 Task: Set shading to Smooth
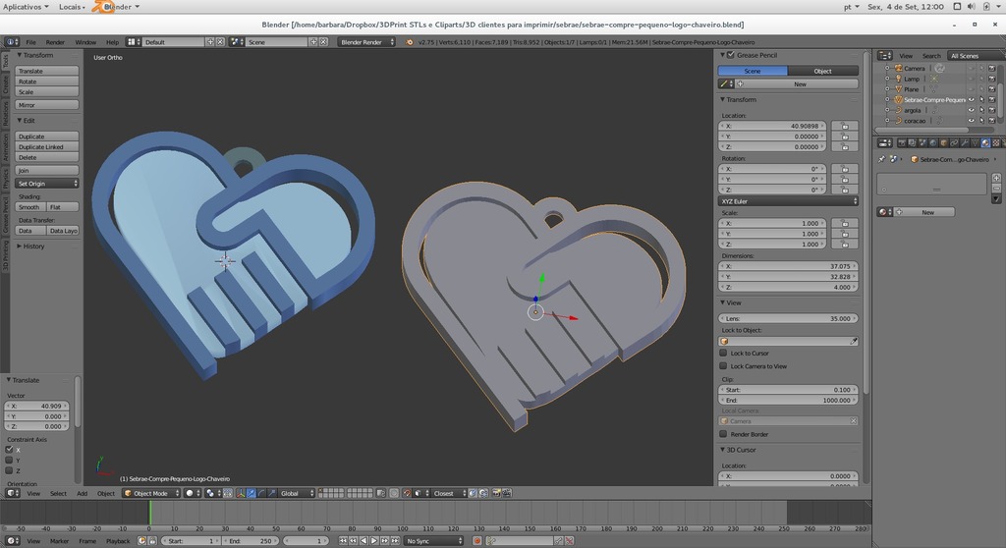(x=30, y=206)
